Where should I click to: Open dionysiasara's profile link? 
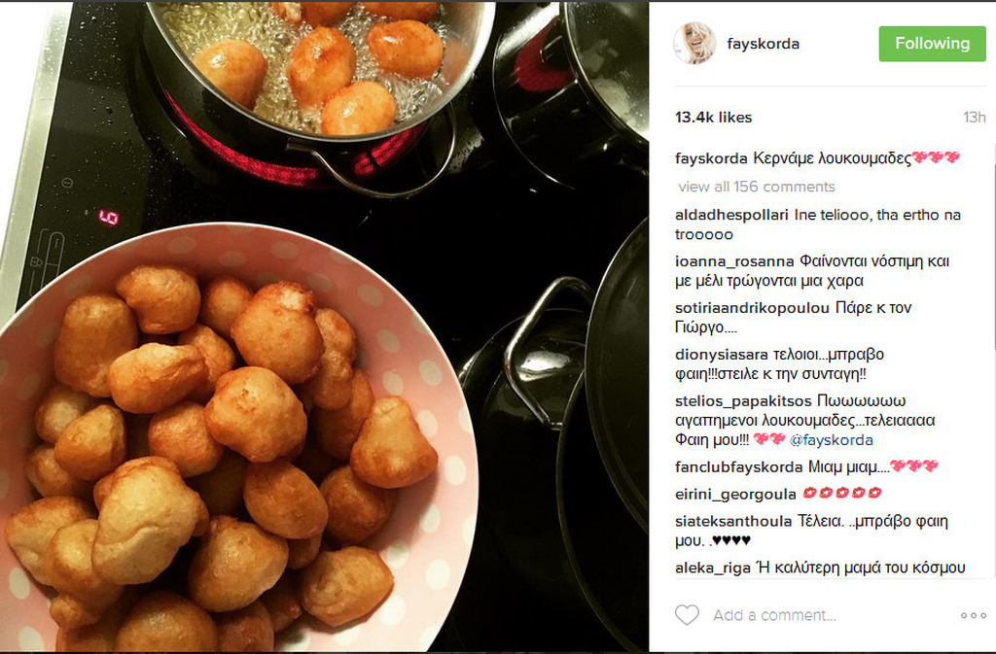click(722, 355)
